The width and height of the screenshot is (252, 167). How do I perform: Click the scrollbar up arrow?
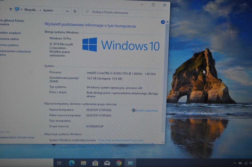pyautogui.click(x=168, y=22)
